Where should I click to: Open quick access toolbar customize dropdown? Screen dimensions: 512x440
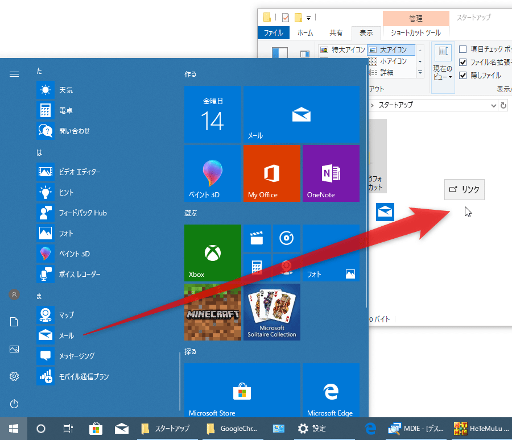(x=308, y=18)
